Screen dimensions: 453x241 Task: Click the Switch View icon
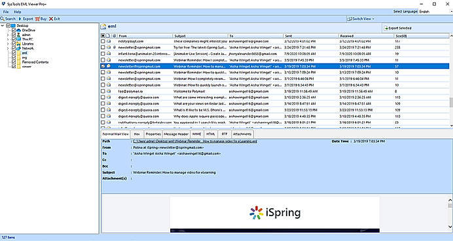click(x=350, y=19)
